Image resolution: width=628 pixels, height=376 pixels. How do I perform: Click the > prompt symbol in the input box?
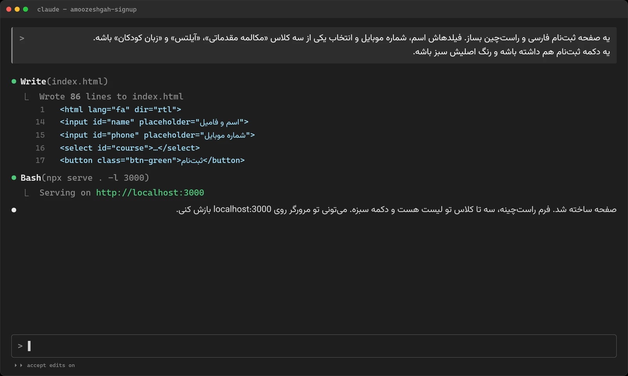pyautogui.click(x=20, y=346)
